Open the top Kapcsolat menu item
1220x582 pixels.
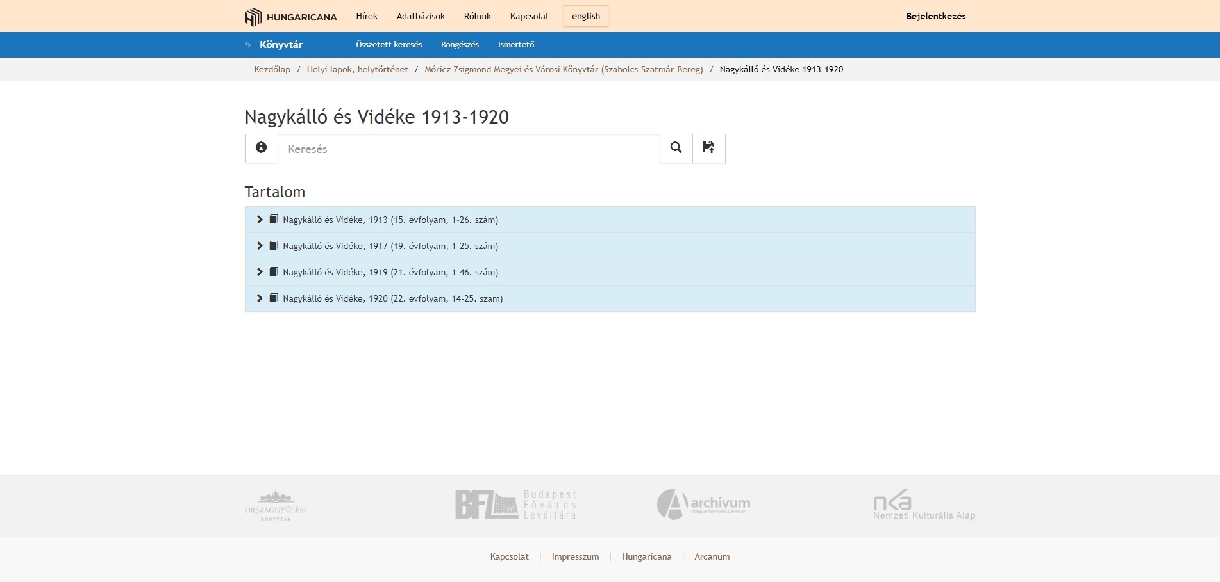click(x=530, y=17)
